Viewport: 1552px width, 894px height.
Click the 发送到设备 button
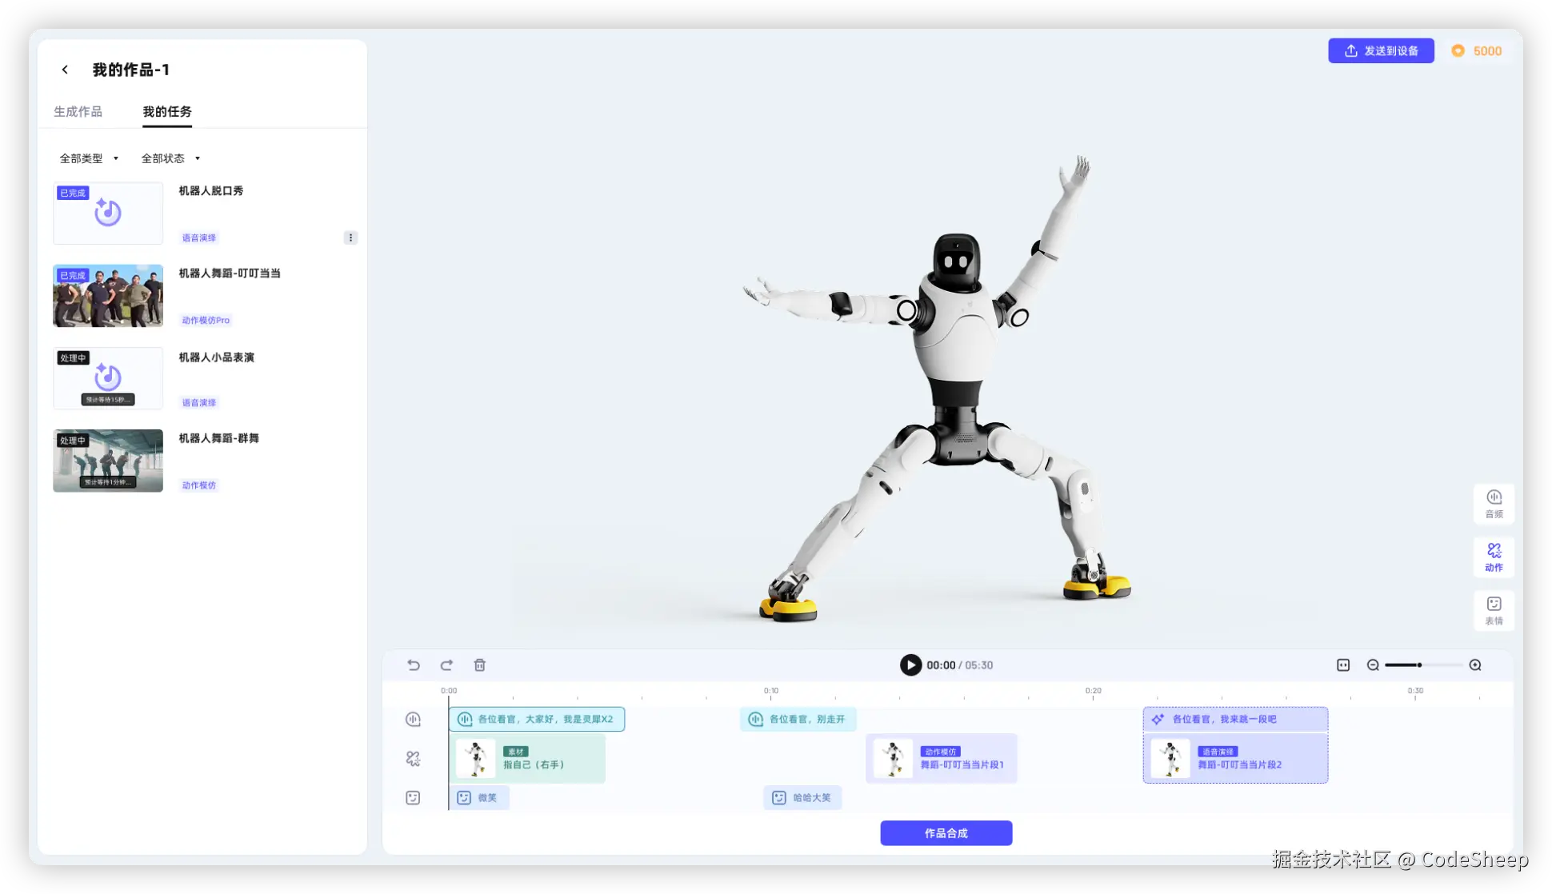coord(1381,51)
